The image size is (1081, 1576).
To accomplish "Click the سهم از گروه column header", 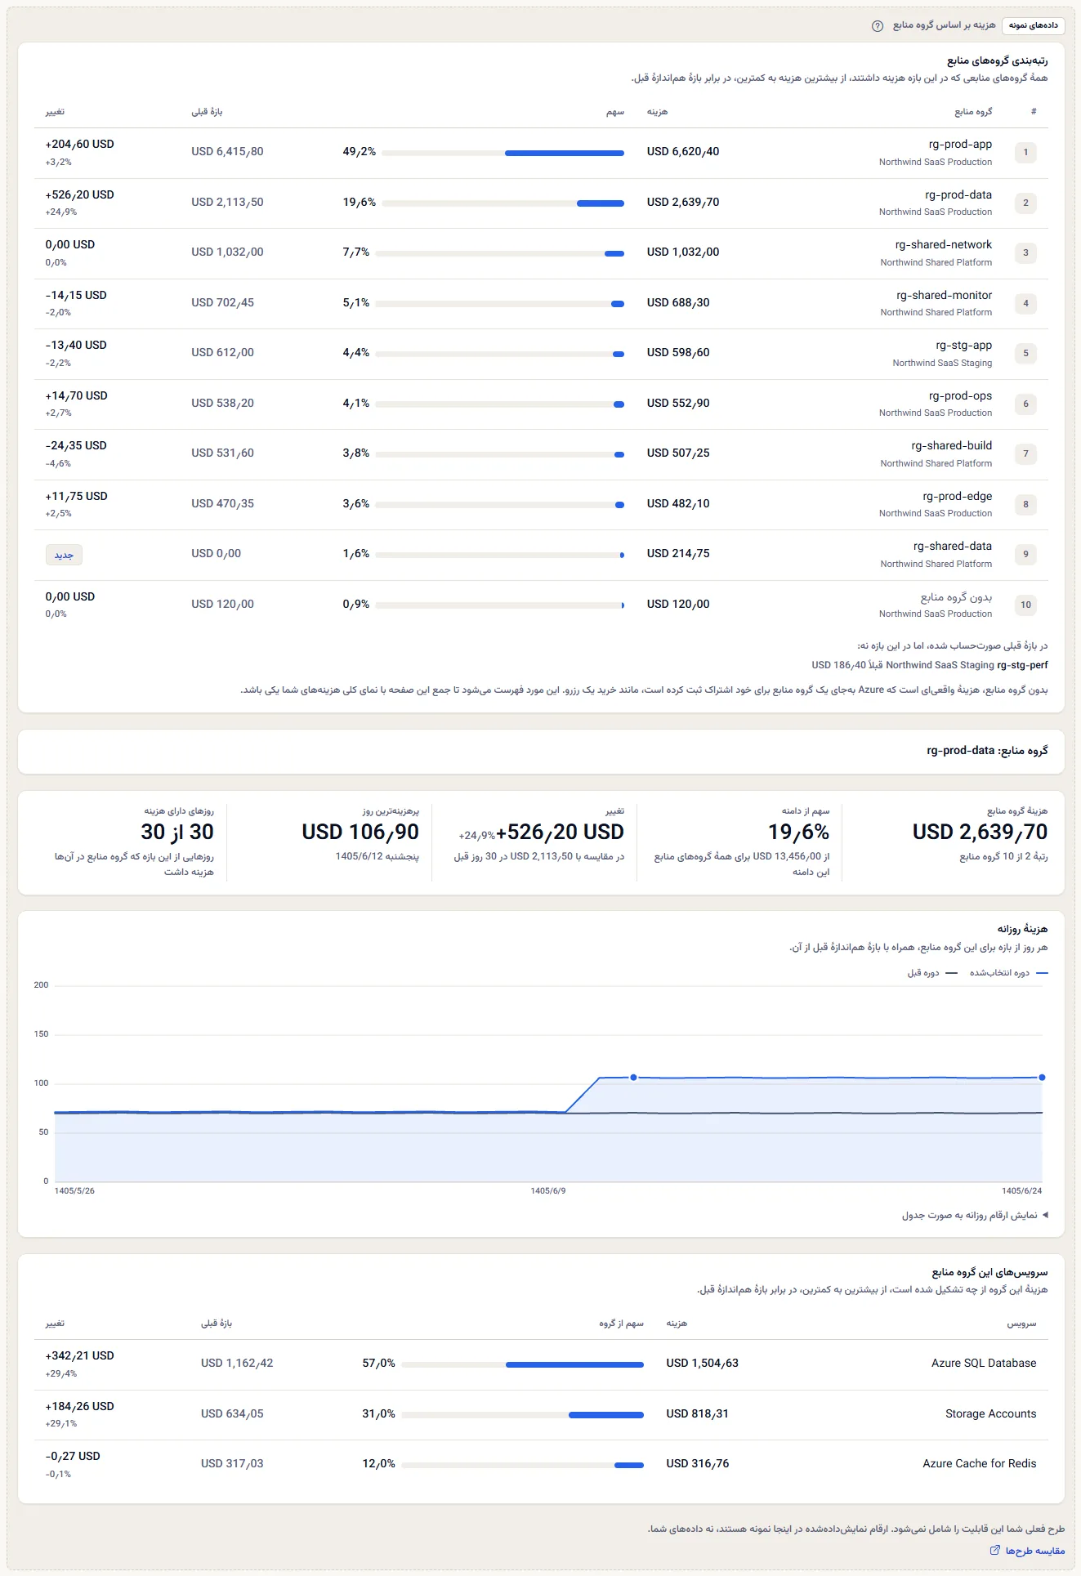I will tap(621, 1324).
